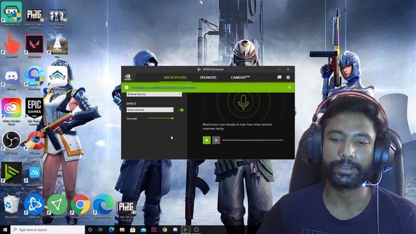Open Task View on the taskbar
The height and width of the screenshot is (234, 416).
(x=101, y=229)
